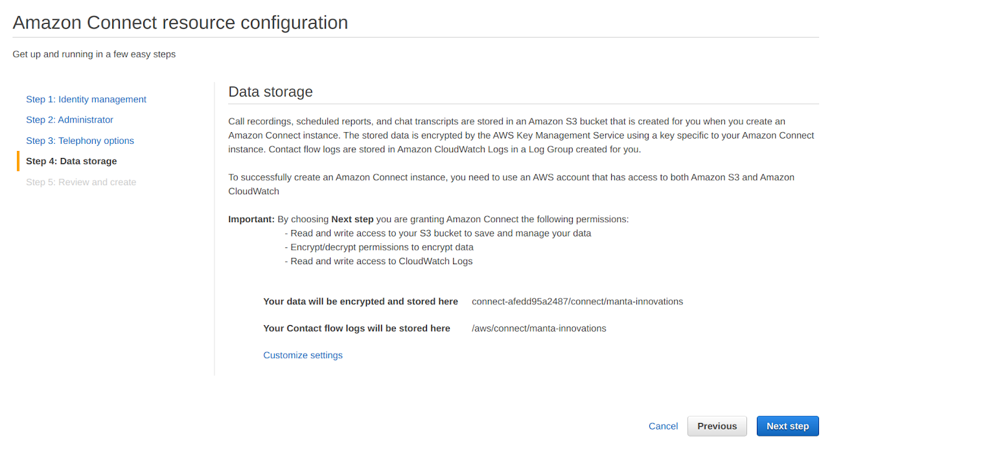The image size is (1005, 467).
Task: Go to Step 1: Identity management
Action: (x=86, y=99)
